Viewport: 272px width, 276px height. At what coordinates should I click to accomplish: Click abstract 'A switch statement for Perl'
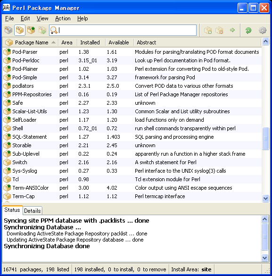pos(165,162)
